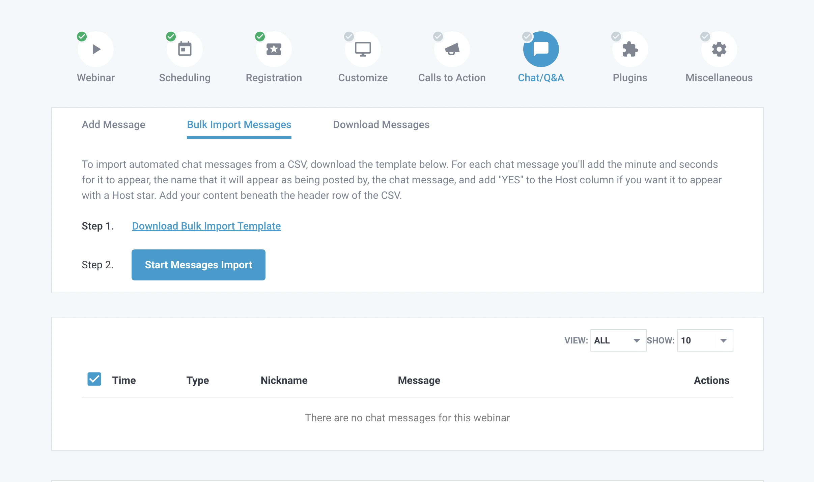Click the Chat/Q&A speech bubble icon
This screenshot has height=482, width=814.
tap(541, 50)
